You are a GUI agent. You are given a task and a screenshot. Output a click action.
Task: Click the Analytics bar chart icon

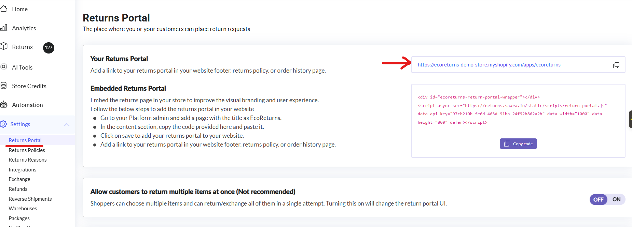[x=4, y=28]
